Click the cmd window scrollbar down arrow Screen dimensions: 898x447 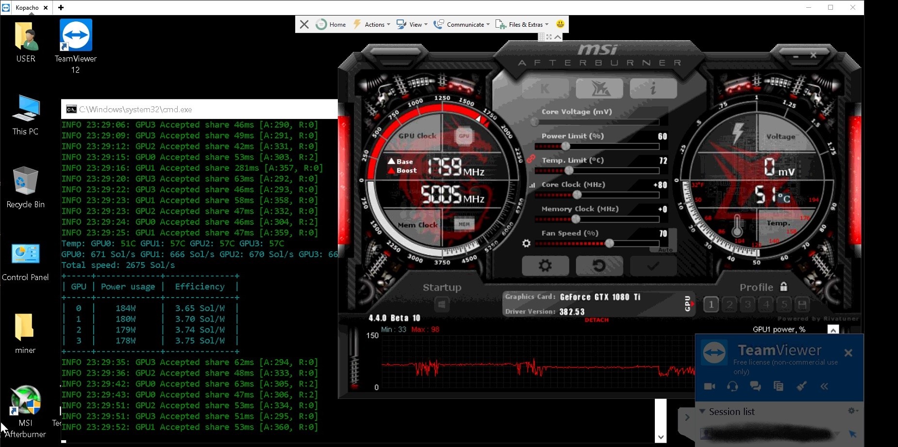coord(661,437)
